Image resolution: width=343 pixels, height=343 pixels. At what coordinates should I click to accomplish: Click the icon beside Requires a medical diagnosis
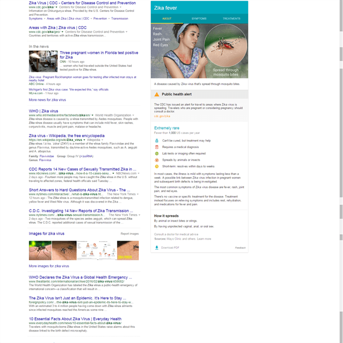[157, 147]
